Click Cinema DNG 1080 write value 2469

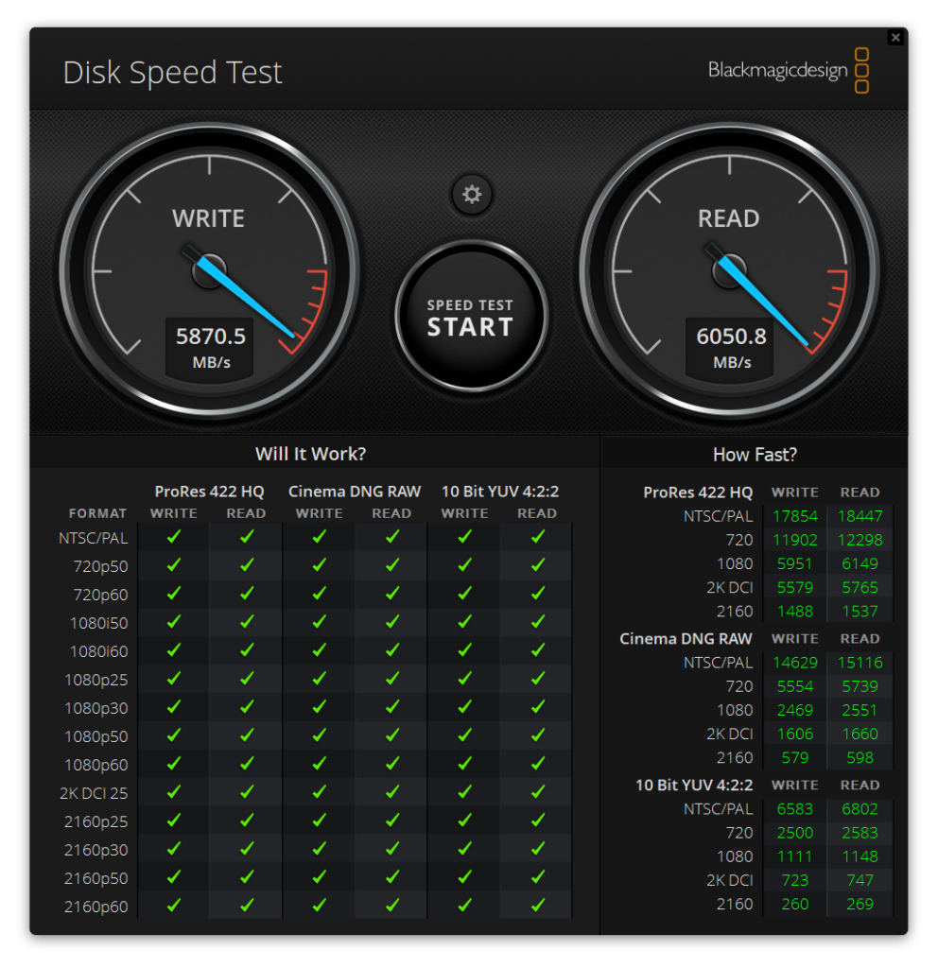(794, 710)
